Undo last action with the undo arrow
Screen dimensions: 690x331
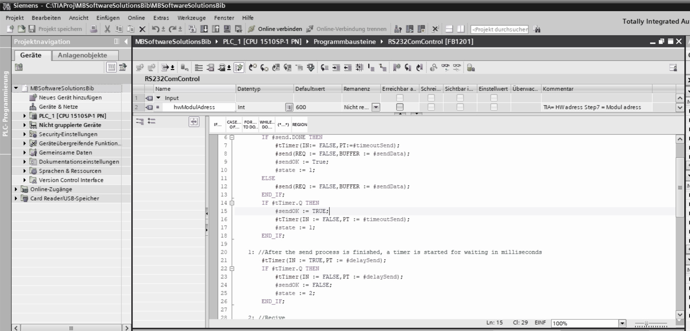[155, 29]
